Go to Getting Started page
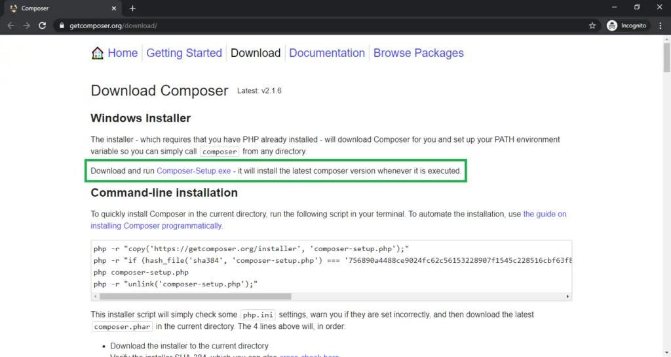 (x=184, y=53)
